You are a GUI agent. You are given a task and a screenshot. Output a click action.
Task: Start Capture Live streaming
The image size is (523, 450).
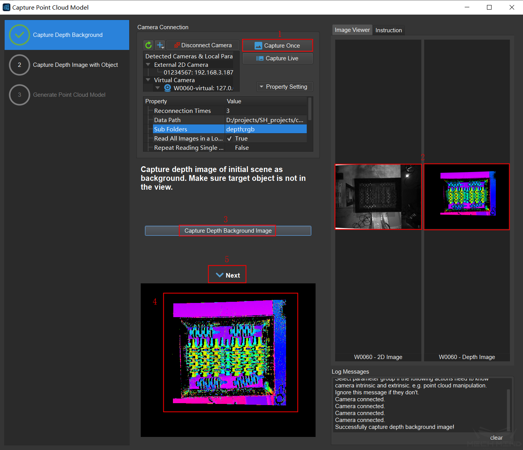pos(278,58)
